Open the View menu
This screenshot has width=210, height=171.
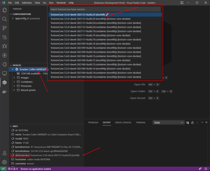37,3
